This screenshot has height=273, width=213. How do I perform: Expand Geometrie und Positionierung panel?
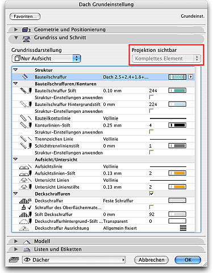pyautogui.click(x=16, y=30)
